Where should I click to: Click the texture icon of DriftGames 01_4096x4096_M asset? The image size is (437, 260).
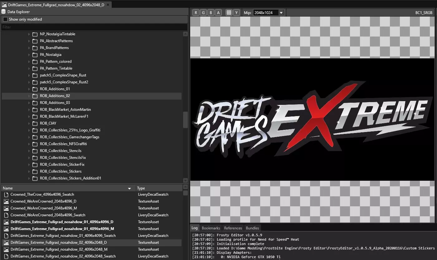coord(6,229)
